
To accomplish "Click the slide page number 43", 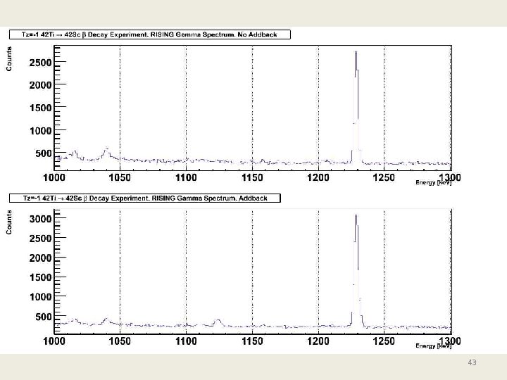I will click(x=472, y=362).
